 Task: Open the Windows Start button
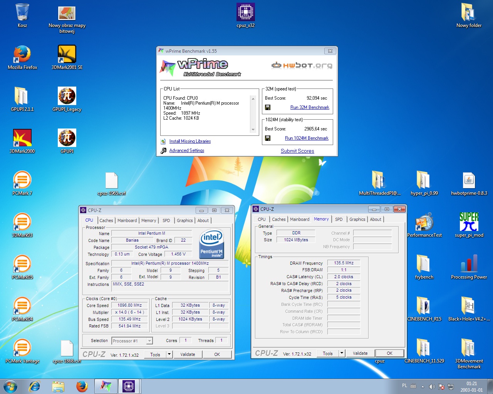[10, 386]
